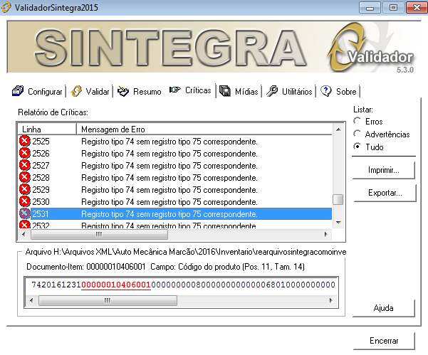
Task: Click the Exportar... button
Action: pyautogui.click(x=385, y=193)
